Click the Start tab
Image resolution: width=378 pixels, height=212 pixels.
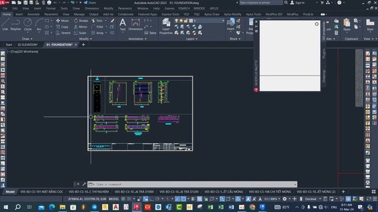pos(9,45)
